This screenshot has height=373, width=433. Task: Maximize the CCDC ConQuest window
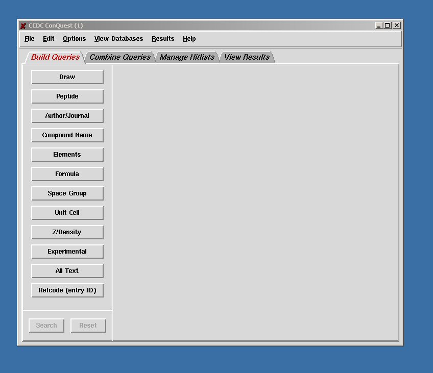tap(388, 26)
